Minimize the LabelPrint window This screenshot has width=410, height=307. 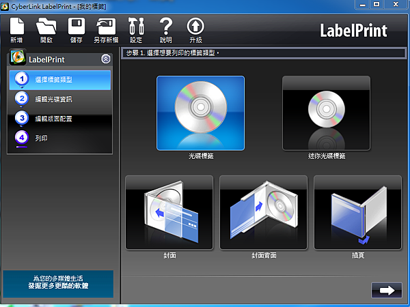pyautogui.click(x=362, y=5)
